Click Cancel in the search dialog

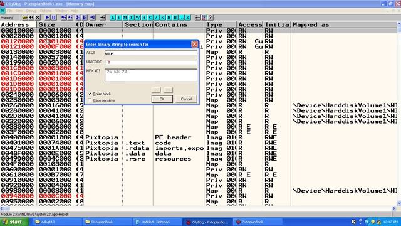pyautogui.click(x=186, y=99)
